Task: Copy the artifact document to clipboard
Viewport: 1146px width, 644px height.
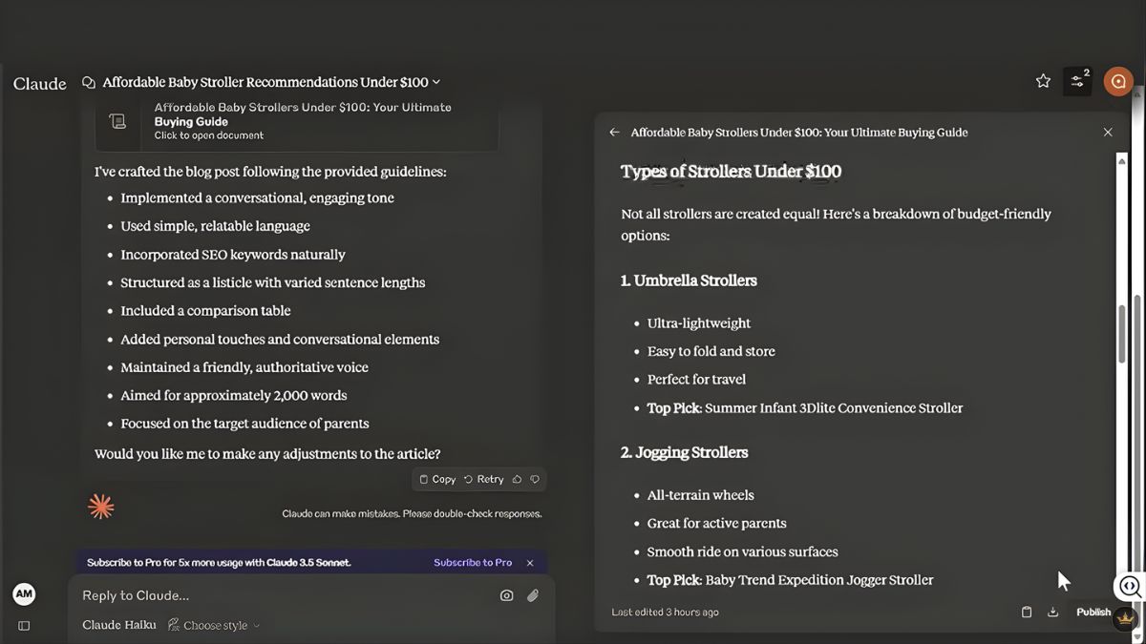Action: coord(1027,613)
